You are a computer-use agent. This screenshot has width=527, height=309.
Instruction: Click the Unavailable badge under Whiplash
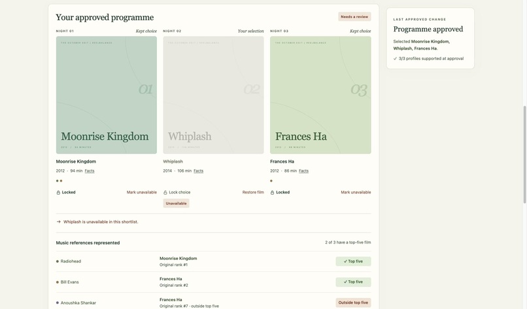176,203
